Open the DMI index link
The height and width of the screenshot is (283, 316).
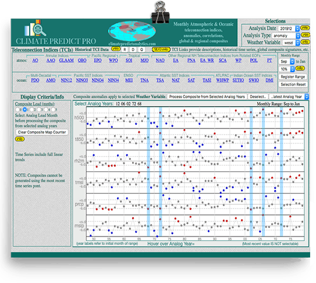pyautogui.click(x=269, y=80)
